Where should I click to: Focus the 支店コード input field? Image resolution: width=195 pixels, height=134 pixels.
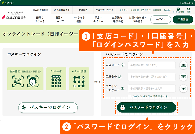pos(152,65)
